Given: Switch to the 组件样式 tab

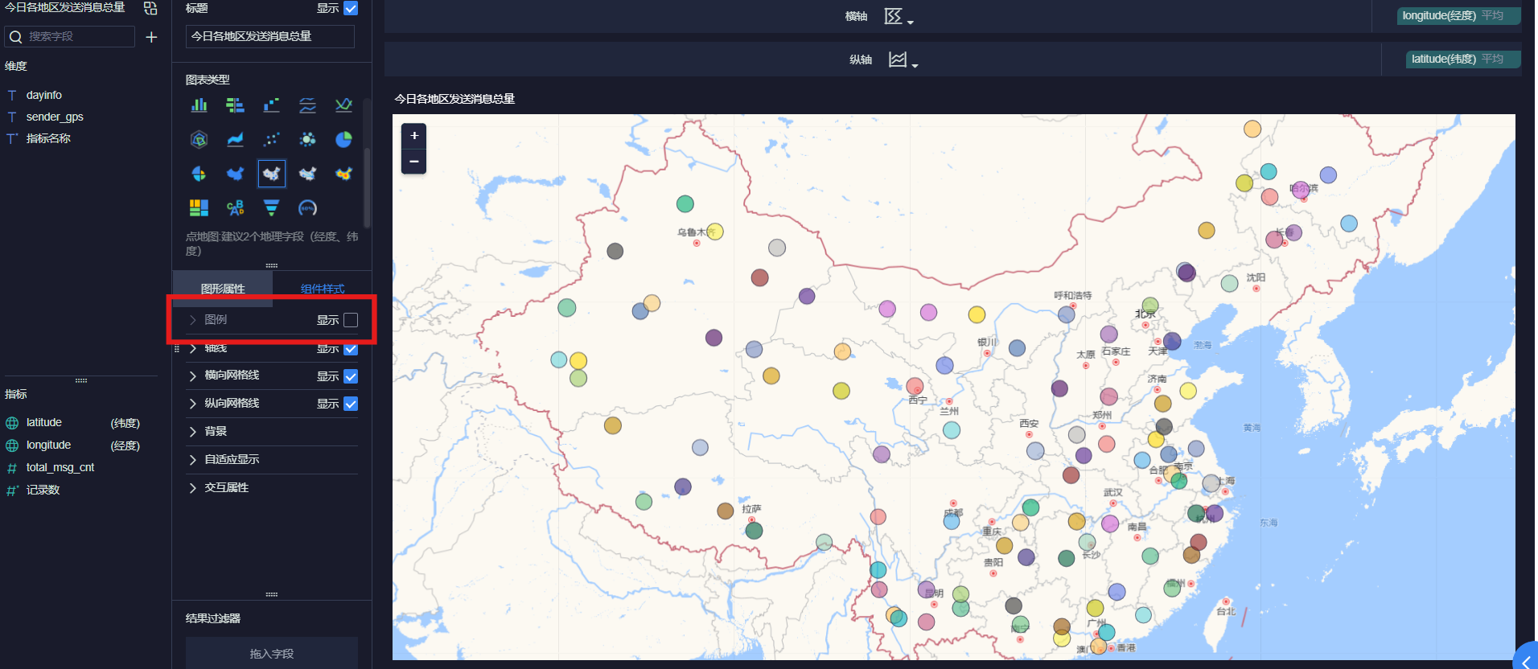Looking at the screenshot, I should tap(323, 289).
